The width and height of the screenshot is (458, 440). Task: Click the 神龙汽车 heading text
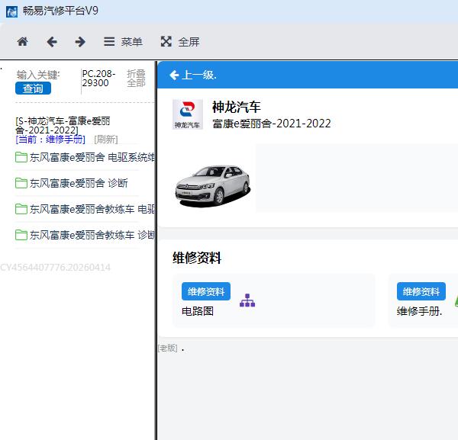[x=237, y=107]
